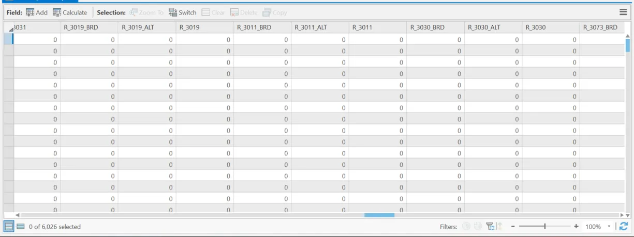Show selected records only
634x237 pixels.
point(21,226)
